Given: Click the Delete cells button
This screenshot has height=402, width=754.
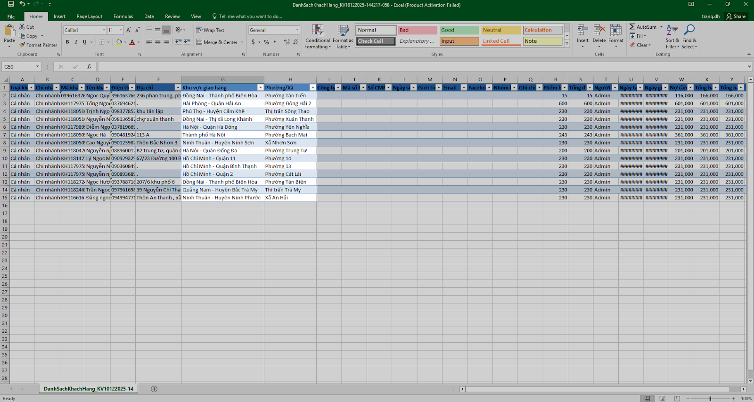Looking at the screenshot, I should pos(599,36).
